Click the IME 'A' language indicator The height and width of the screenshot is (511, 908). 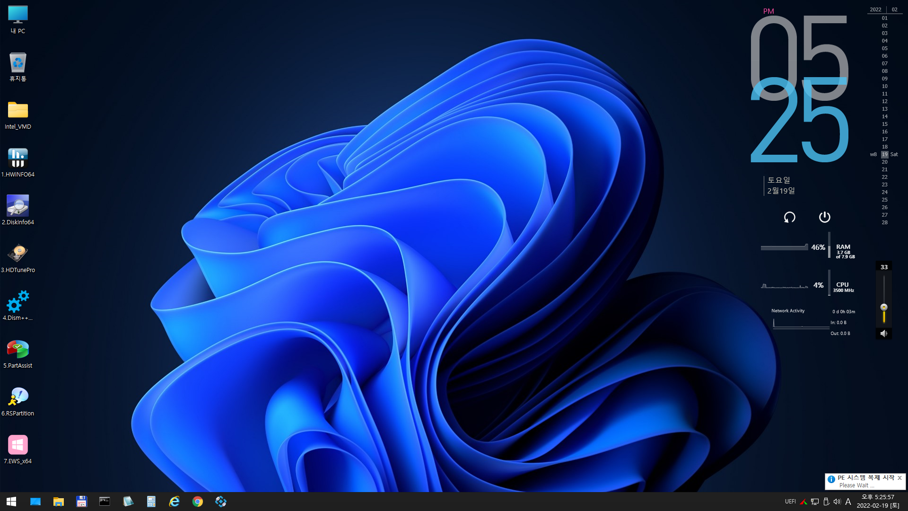pyautogui.click(x=848, y=502)
